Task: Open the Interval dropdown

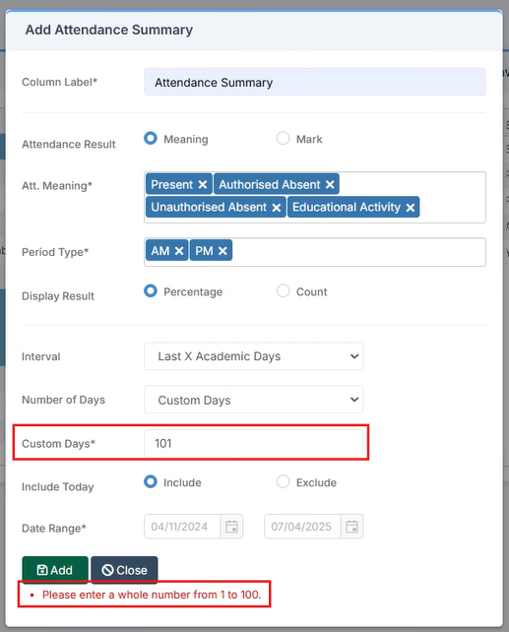Action: pos(253,356)
